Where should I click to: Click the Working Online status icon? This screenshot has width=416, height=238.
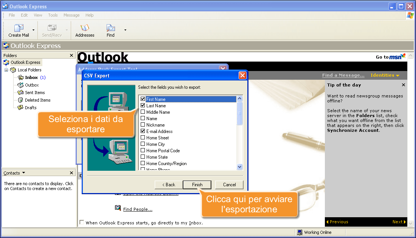click(x=300, y=232)
